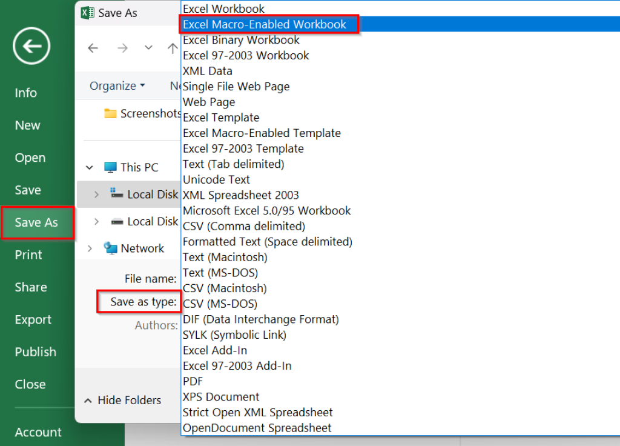
Task: Click the Screenshots folder icon
Action: tap(110, 113)
